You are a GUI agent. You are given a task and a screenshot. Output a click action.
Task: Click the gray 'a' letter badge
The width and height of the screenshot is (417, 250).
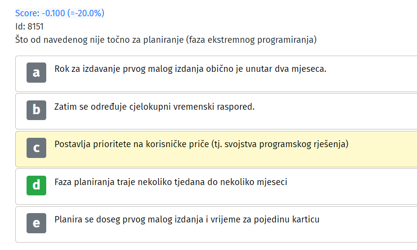pyautogui.click(x=36, y=72)
